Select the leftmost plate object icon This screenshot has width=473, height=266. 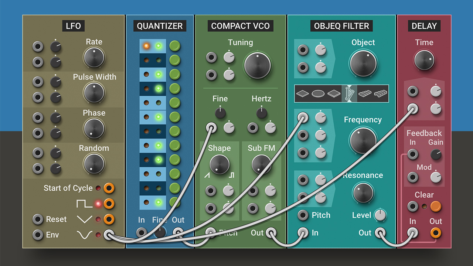coord(303,93)
